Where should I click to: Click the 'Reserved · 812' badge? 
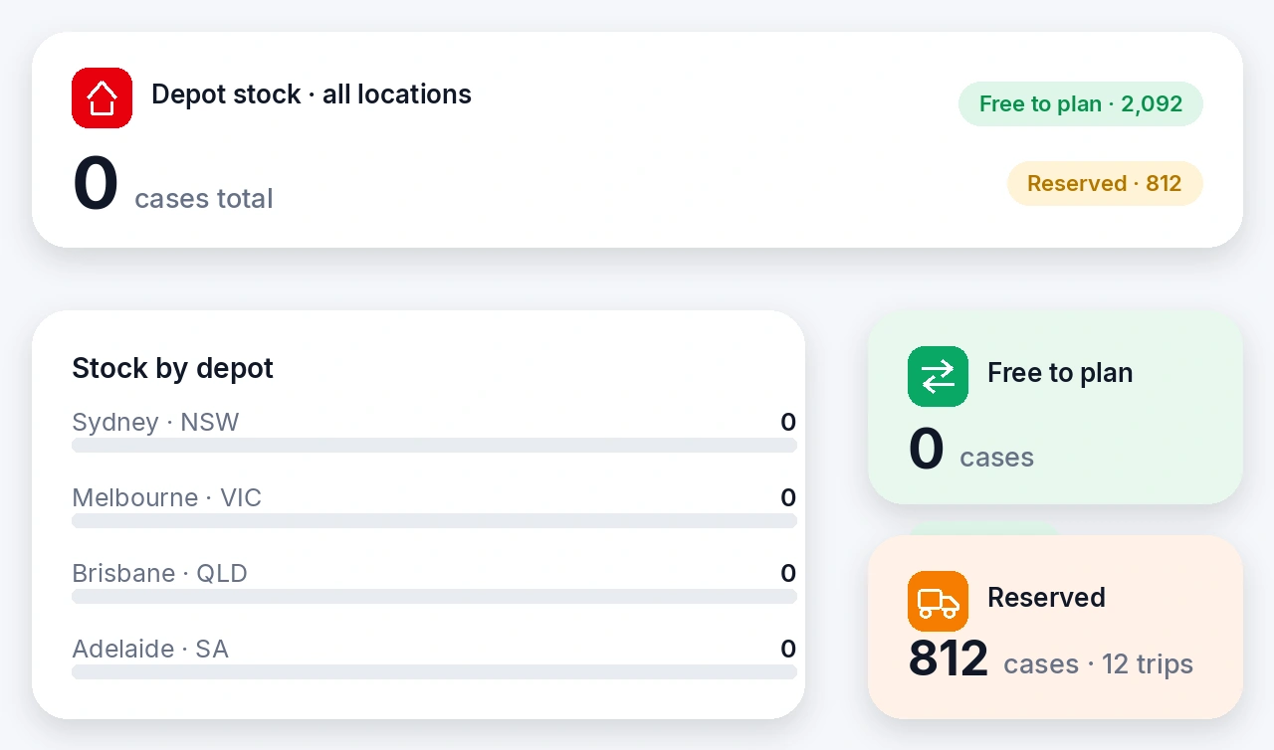pyautogui.click(x=1105, y=183)
